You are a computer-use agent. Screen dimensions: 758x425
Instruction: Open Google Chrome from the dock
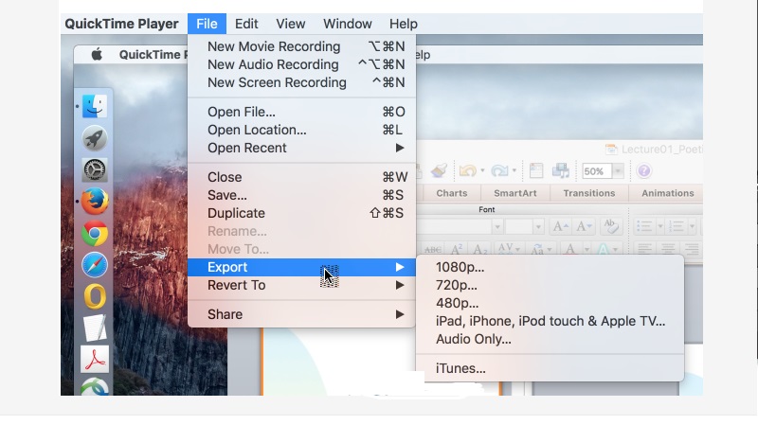coord(95,233)
